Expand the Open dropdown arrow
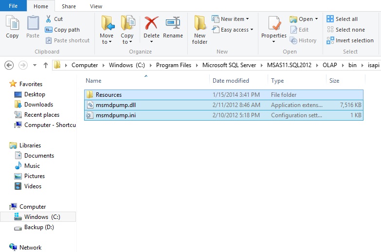The height and width of the screenshot is (252, 381). coord(316,19)
